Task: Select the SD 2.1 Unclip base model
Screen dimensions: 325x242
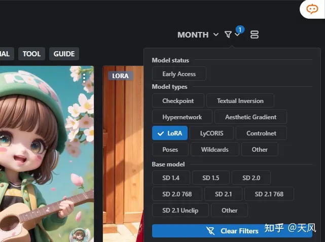Action: pyautogui.click(x=180, y=211)
